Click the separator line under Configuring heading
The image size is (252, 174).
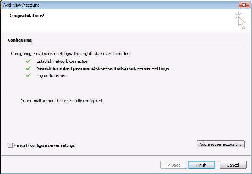click(x=126, y=46)
